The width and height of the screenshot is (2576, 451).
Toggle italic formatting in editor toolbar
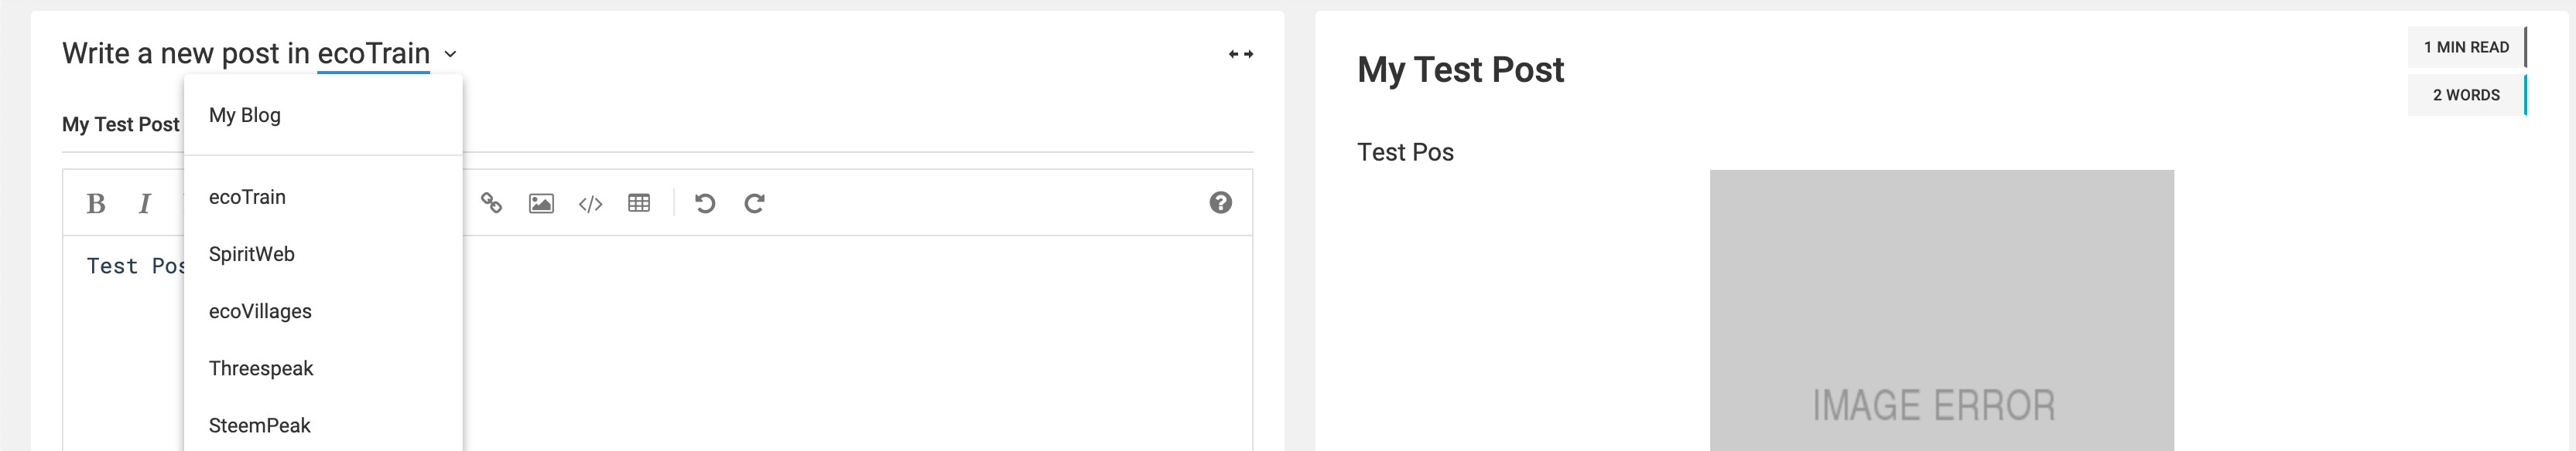point(145,204)
